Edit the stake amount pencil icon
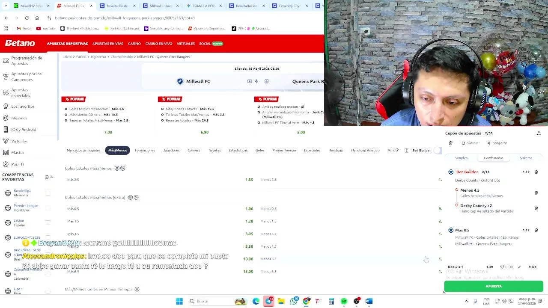The height and width of the screenshot is (308, 548). (x=519, y=267)
